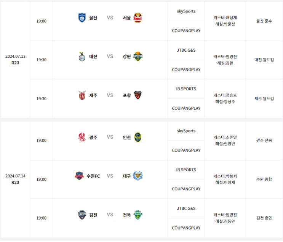
Task: Select the Daegu team emblem
Action: (x=138, y=176)
